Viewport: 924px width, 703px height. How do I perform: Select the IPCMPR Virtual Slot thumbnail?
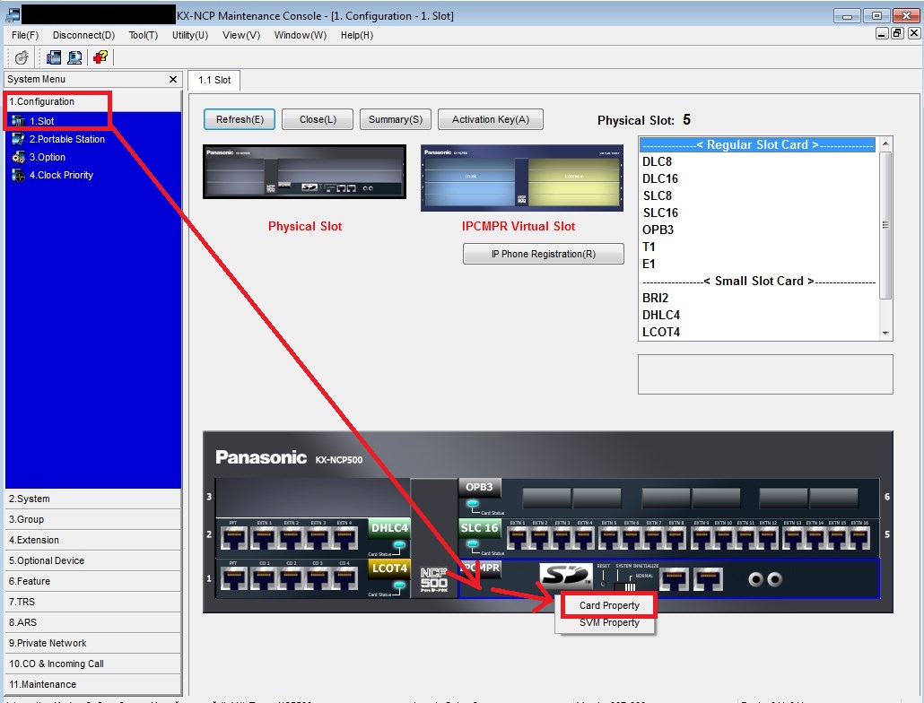pyautogui.click(x=522, y=178)
